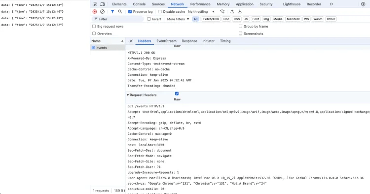Enable the Big request rows checkbox
The height and width of the screenshot is (194, 370).
point(94,27)
